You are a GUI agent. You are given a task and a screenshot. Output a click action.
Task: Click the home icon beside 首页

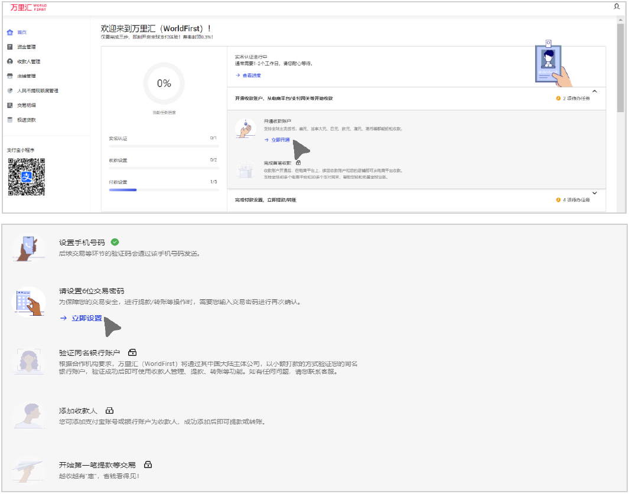coord(10,32)
